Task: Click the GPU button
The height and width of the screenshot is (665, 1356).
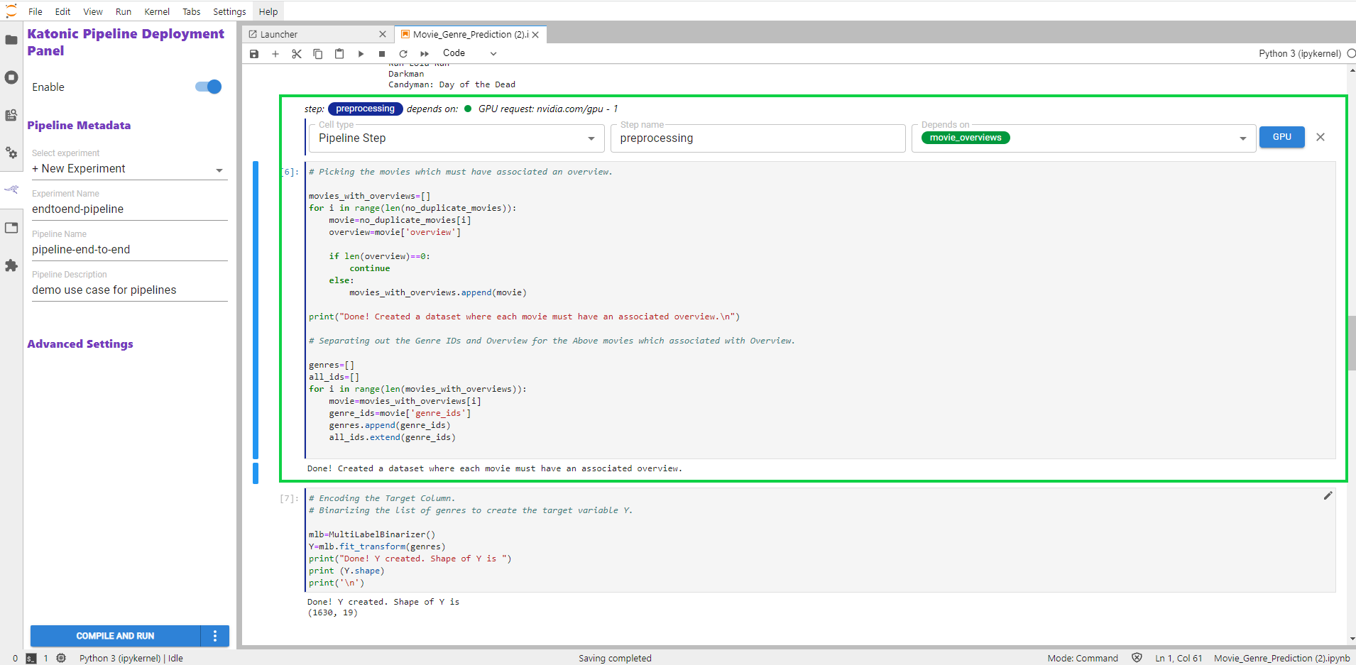Action: 1281,137
